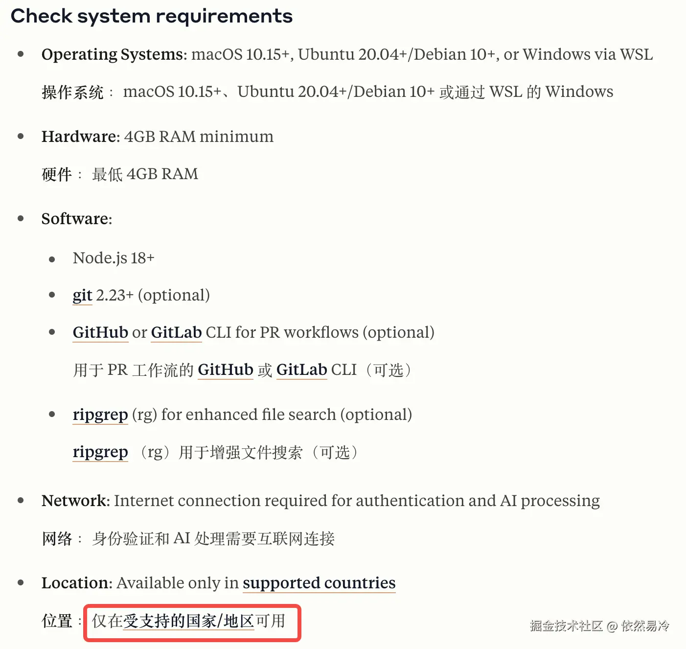Viewport: 686px width, 649px height.
Task: Click the bold Operating Systems label
Action: point(114,54)
